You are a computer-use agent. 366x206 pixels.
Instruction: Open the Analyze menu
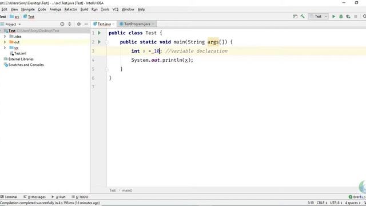pos(55,9)
